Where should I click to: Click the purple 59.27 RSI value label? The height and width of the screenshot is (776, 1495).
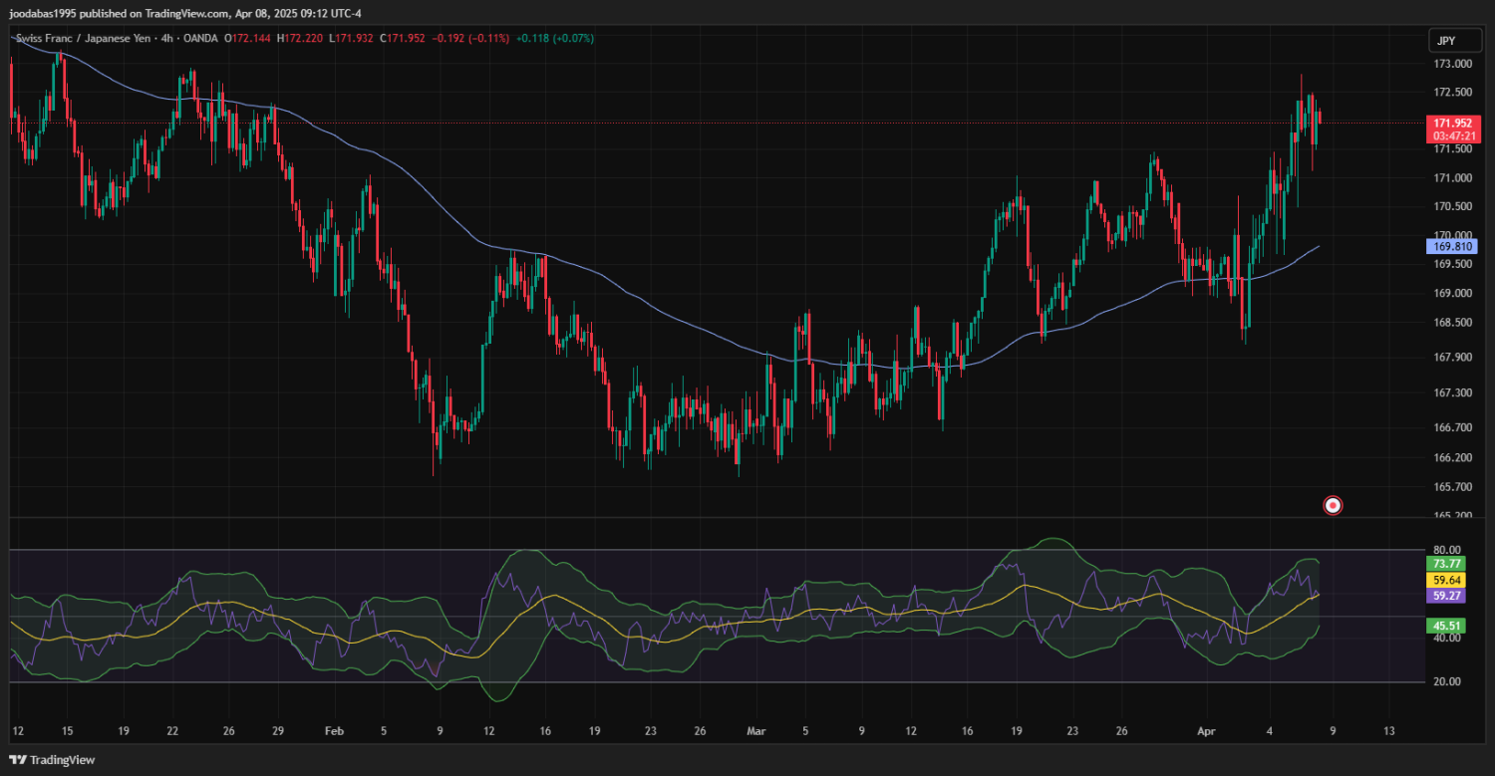(x=1445, y=596)
